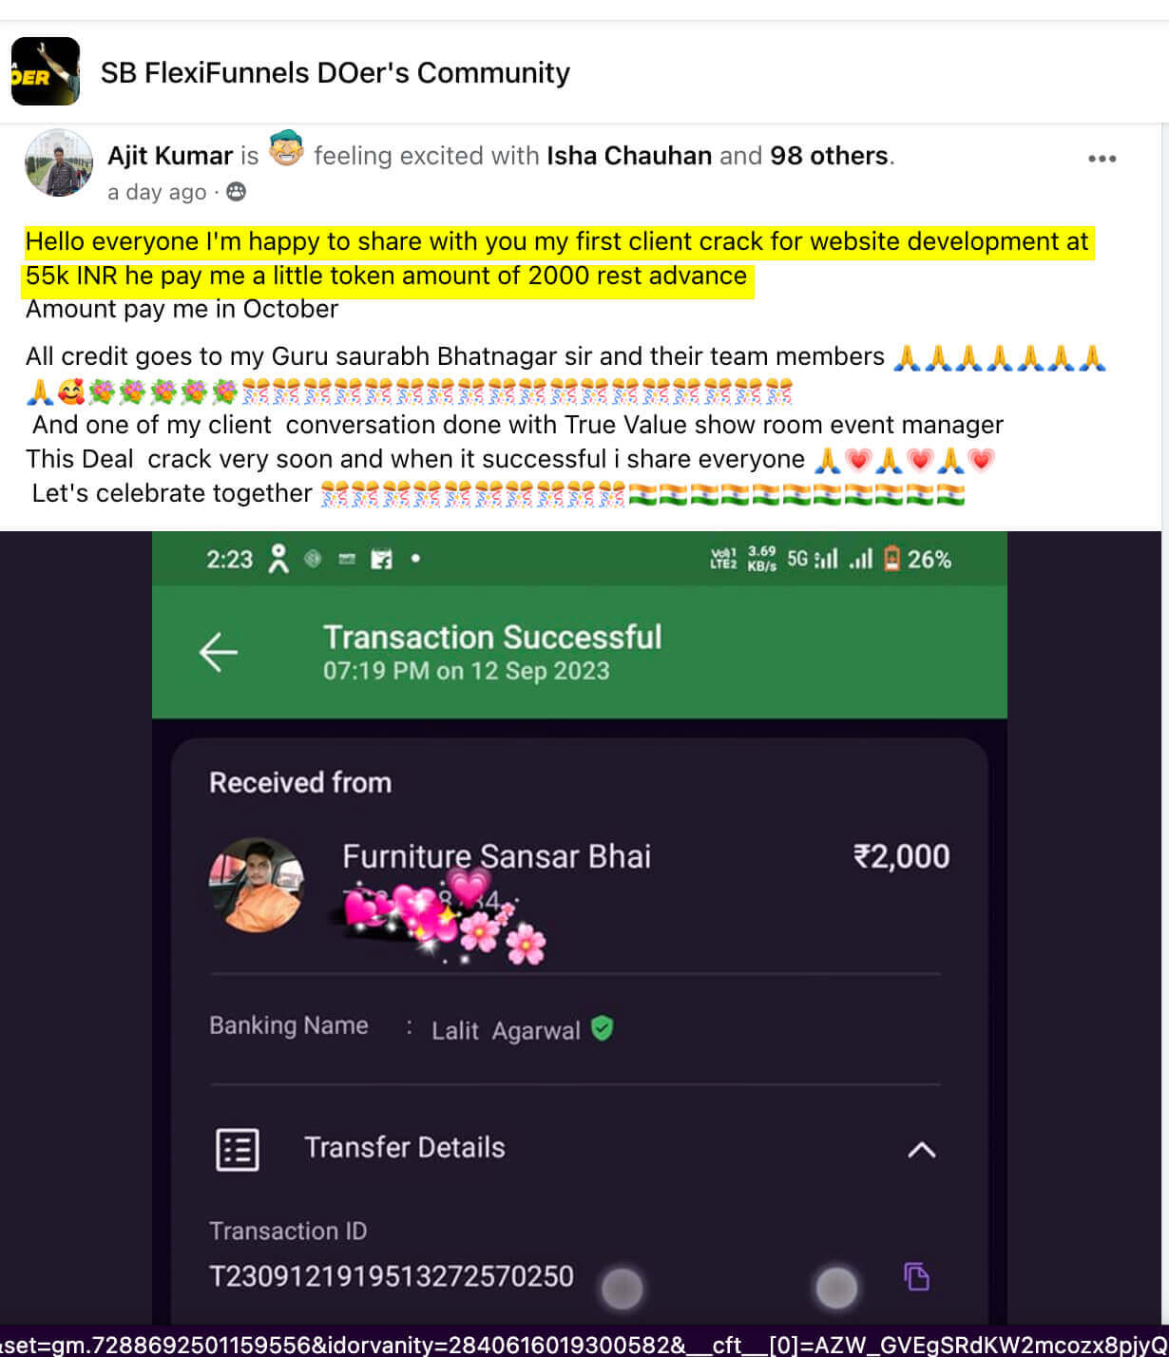Click the ₹2,000 received amount
The height and width of the screenshot is (1357, 1169).
coord(901,856)
